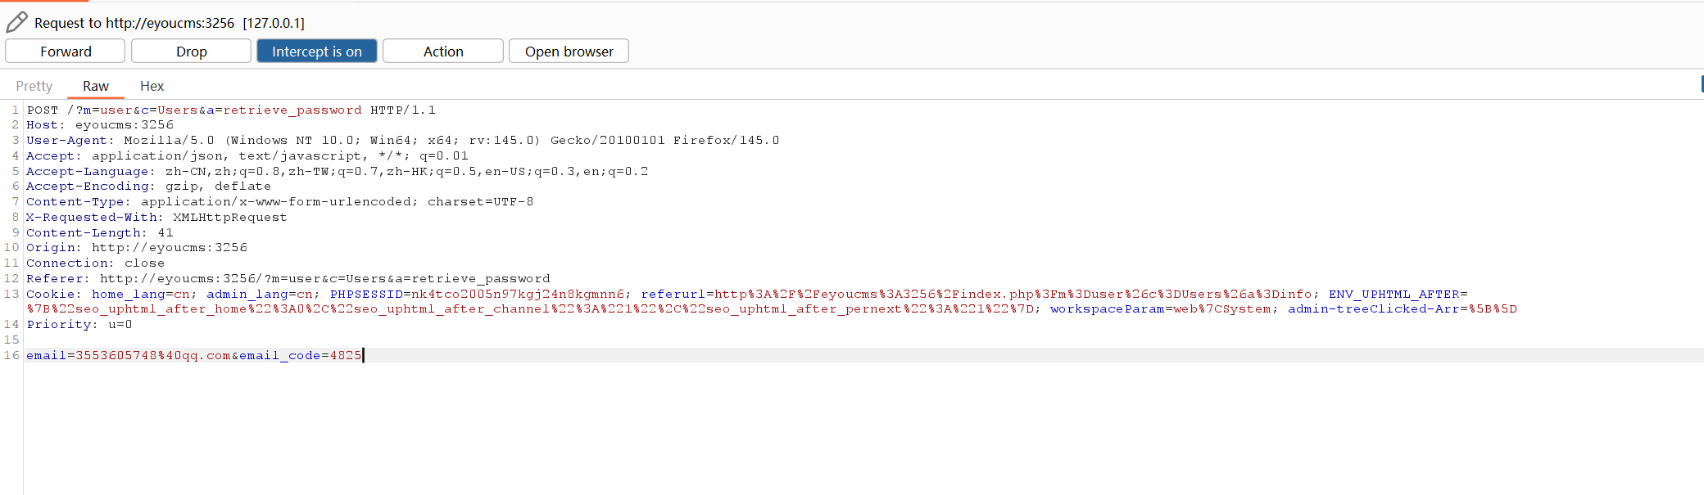Forward the intercepted request
This screenshot has height=495, width=1704.
pos(66,51)
